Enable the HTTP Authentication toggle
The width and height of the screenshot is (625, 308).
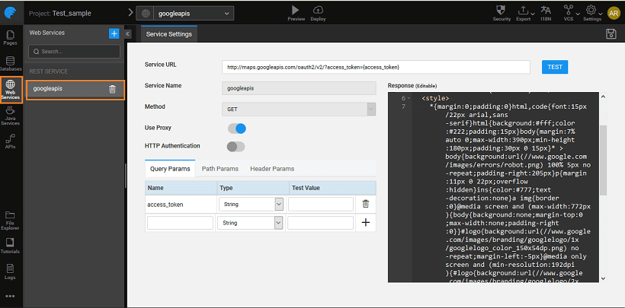(x=236, y=146)
